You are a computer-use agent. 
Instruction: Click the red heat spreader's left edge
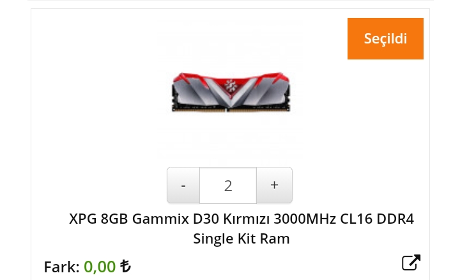[176, 79]
